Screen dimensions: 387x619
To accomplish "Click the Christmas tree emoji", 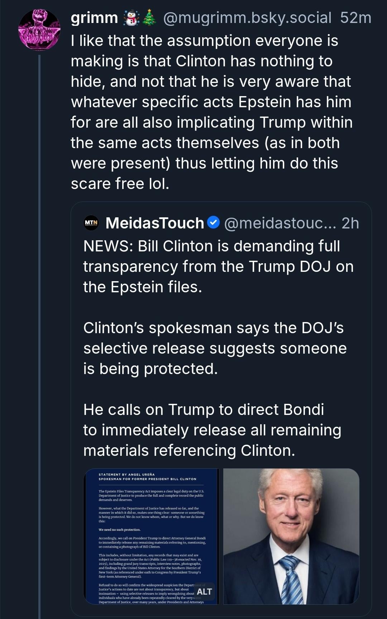I will coord(149,18).
